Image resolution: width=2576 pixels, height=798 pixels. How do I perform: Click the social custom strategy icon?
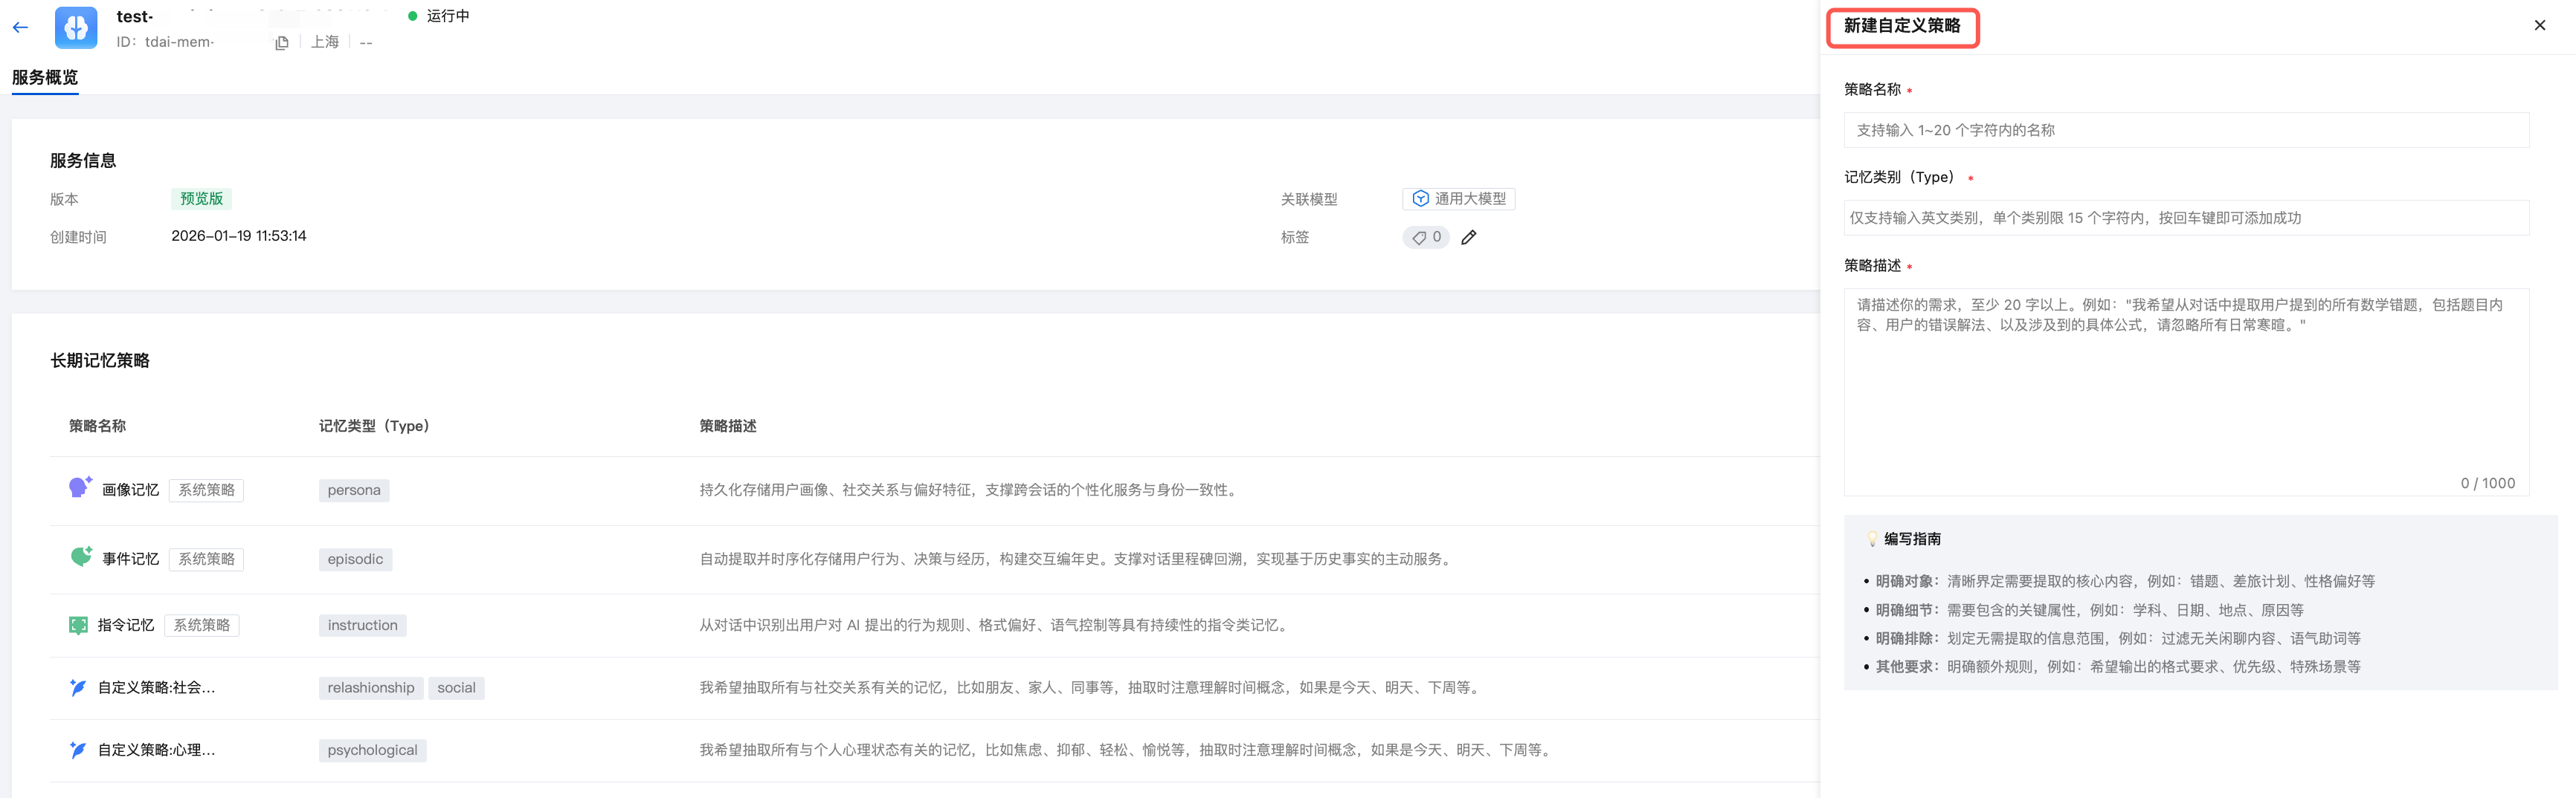(x=78, y=687)
